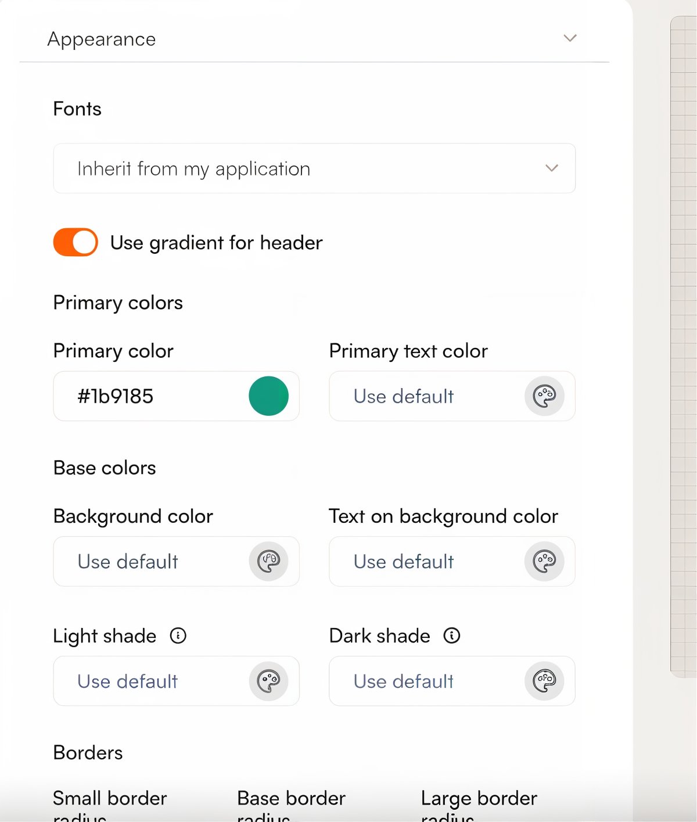Click the Primary colors heading
The height and width of the screenshot is (822, 697).
(118, 303)
